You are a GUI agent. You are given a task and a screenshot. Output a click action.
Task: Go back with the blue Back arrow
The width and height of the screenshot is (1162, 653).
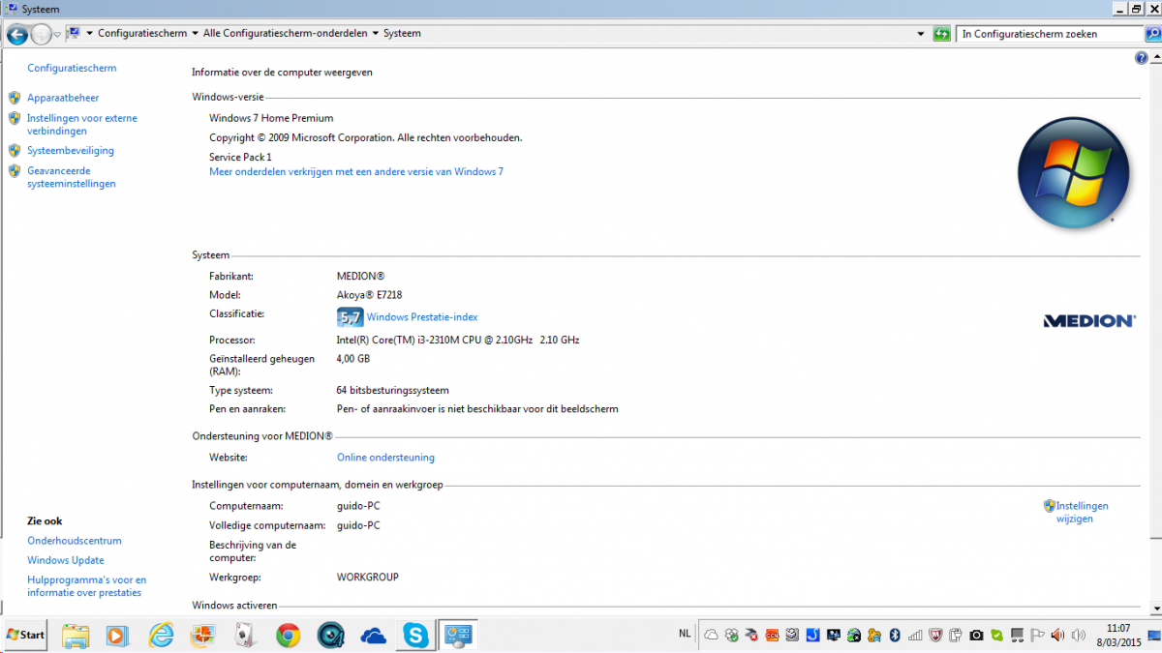click(x=16, y=34)
